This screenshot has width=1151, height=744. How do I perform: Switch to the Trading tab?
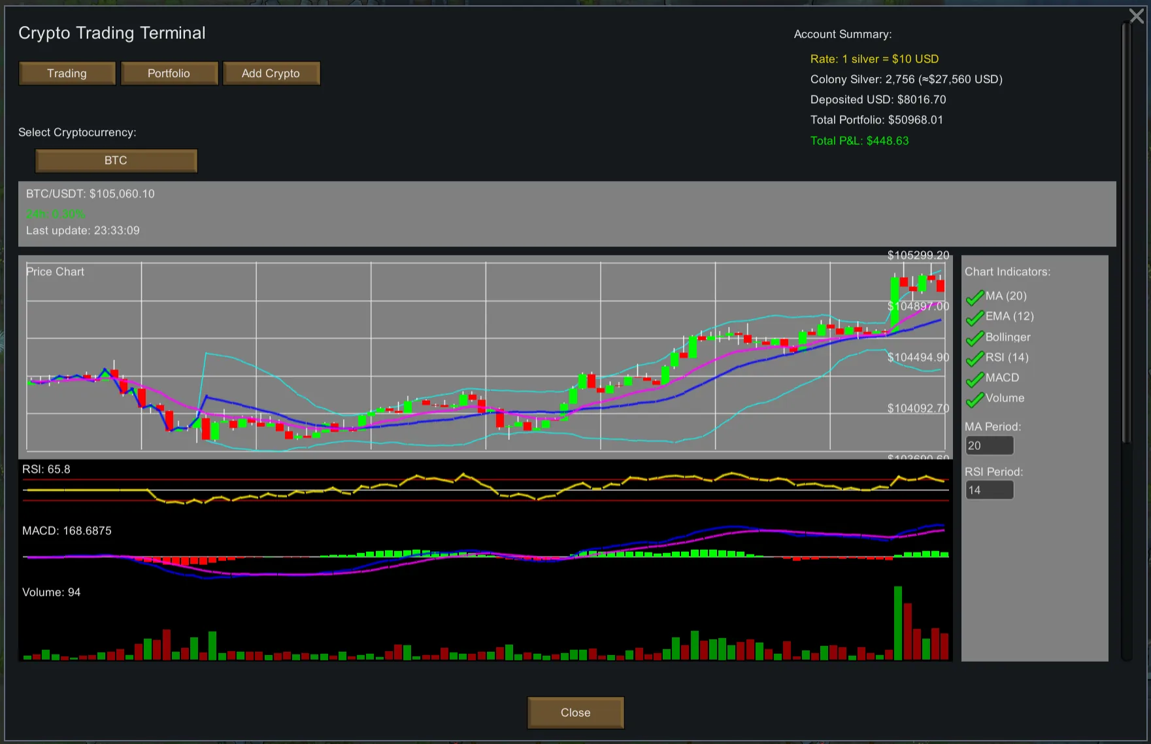[x=67, y=73]
